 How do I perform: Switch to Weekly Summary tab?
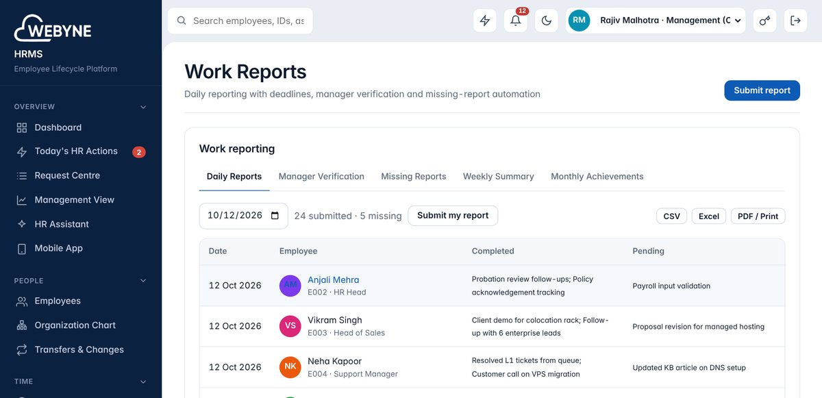click(x=499, y=177)
